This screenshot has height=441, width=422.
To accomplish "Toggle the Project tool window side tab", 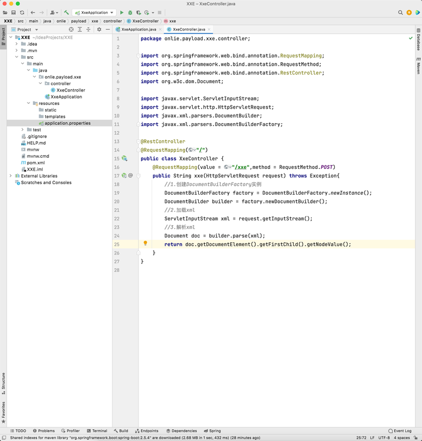I will pos(3,35).
